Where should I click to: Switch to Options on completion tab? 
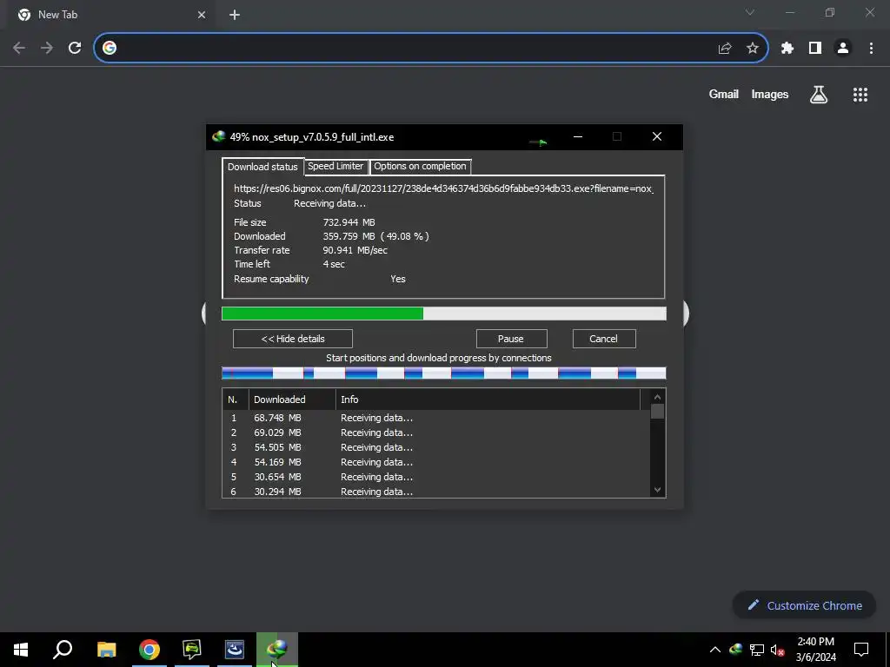click(420, 166)
